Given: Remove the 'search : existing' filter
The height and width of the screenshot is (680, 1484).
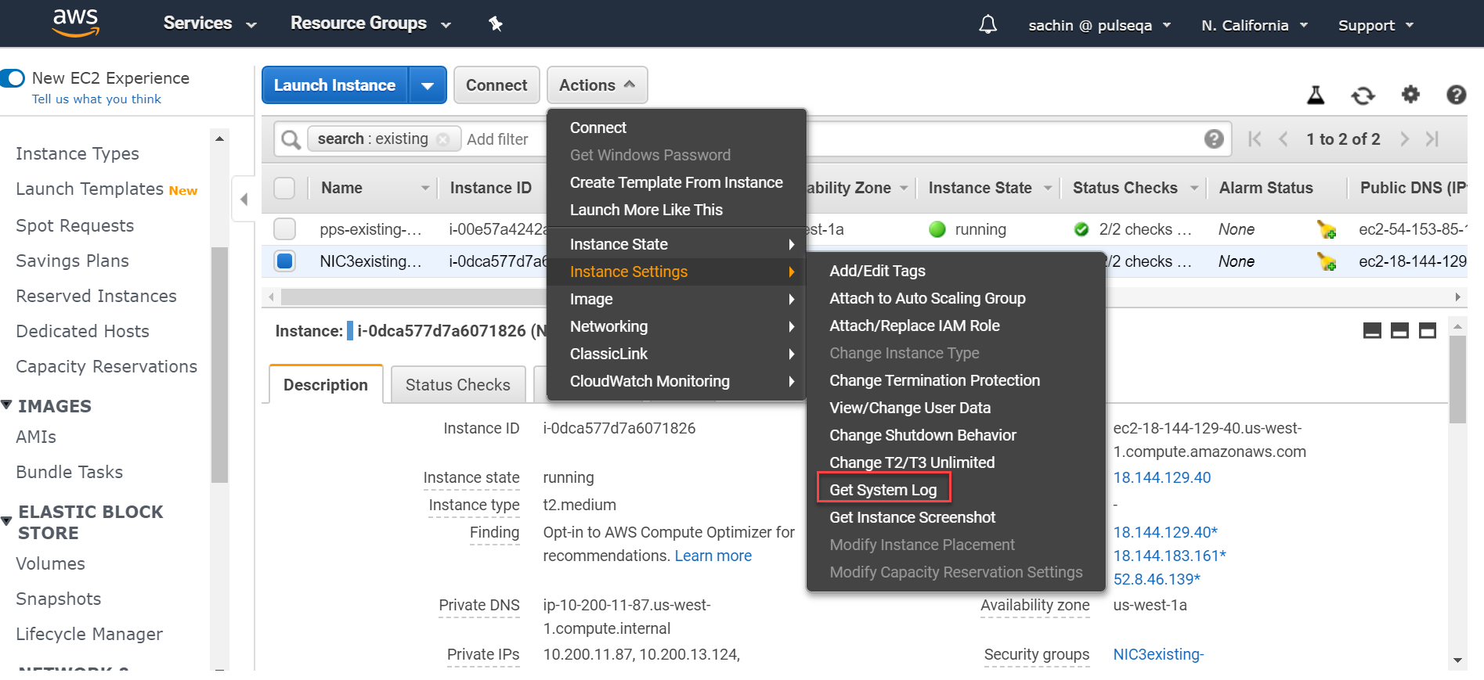Looking at the screenshot, I should pos(443,139).
